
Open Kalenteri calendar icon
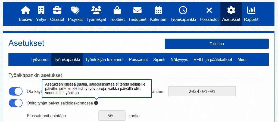click(x=158, y=10)
